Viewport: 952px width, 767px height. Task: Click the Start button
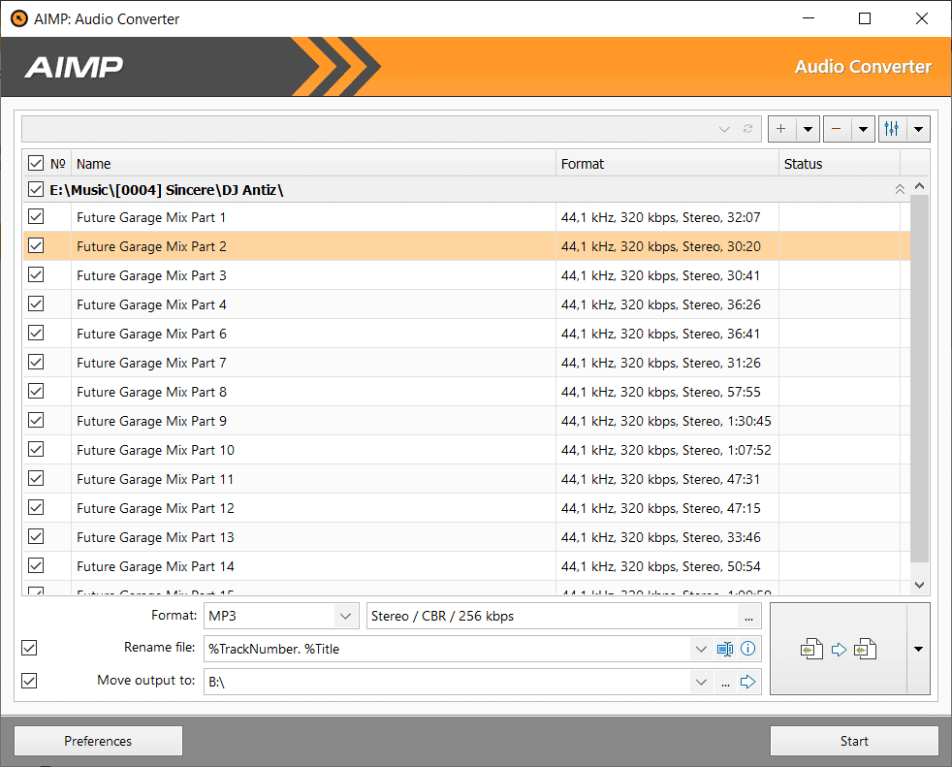tap(854, 741)
